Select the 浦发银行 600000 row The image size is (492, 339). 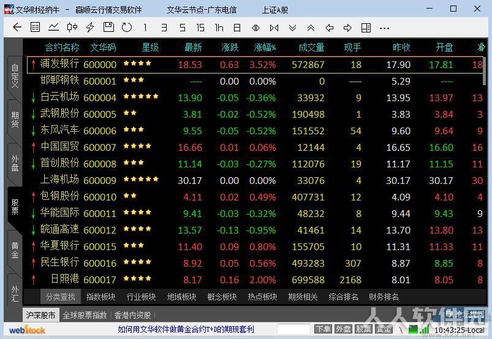[x=255, y=64]
